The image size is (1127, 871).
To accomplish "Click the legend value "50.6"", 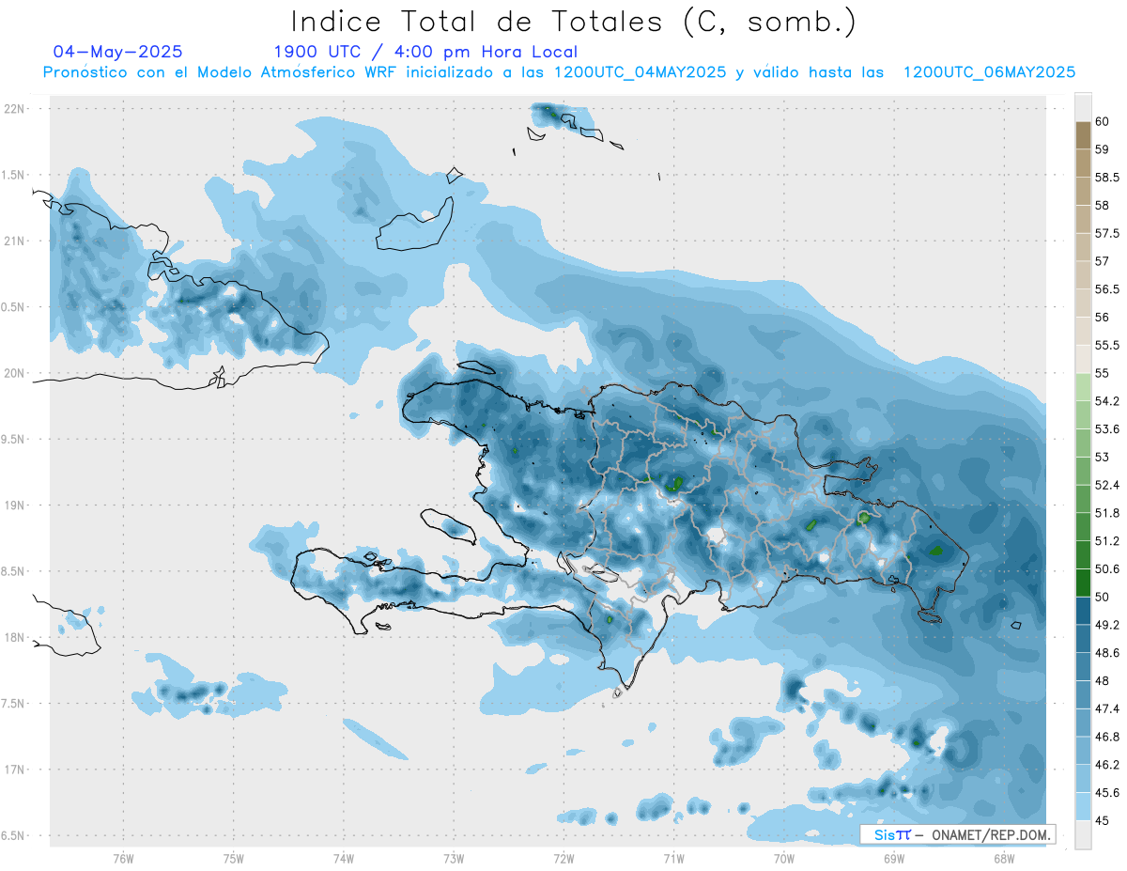I will point(1107,568).
